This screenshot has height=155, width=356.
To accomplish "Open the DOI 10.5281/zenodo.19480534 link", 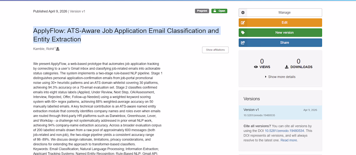I will coord(284,131).
